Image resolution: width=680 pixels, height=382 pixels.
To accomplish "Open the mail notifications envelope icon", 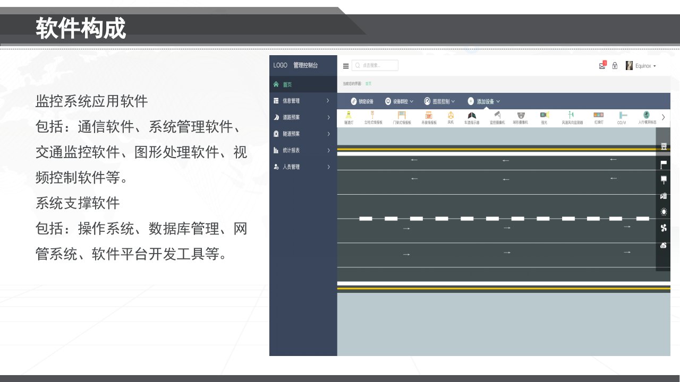I will point(602,66).
